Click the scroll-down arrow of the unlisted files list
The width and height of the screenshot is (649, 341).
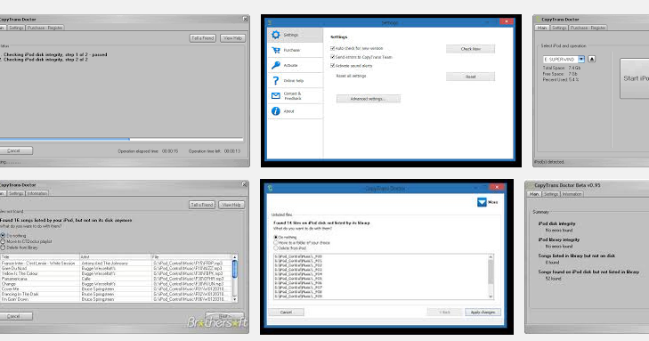point(491,296)
